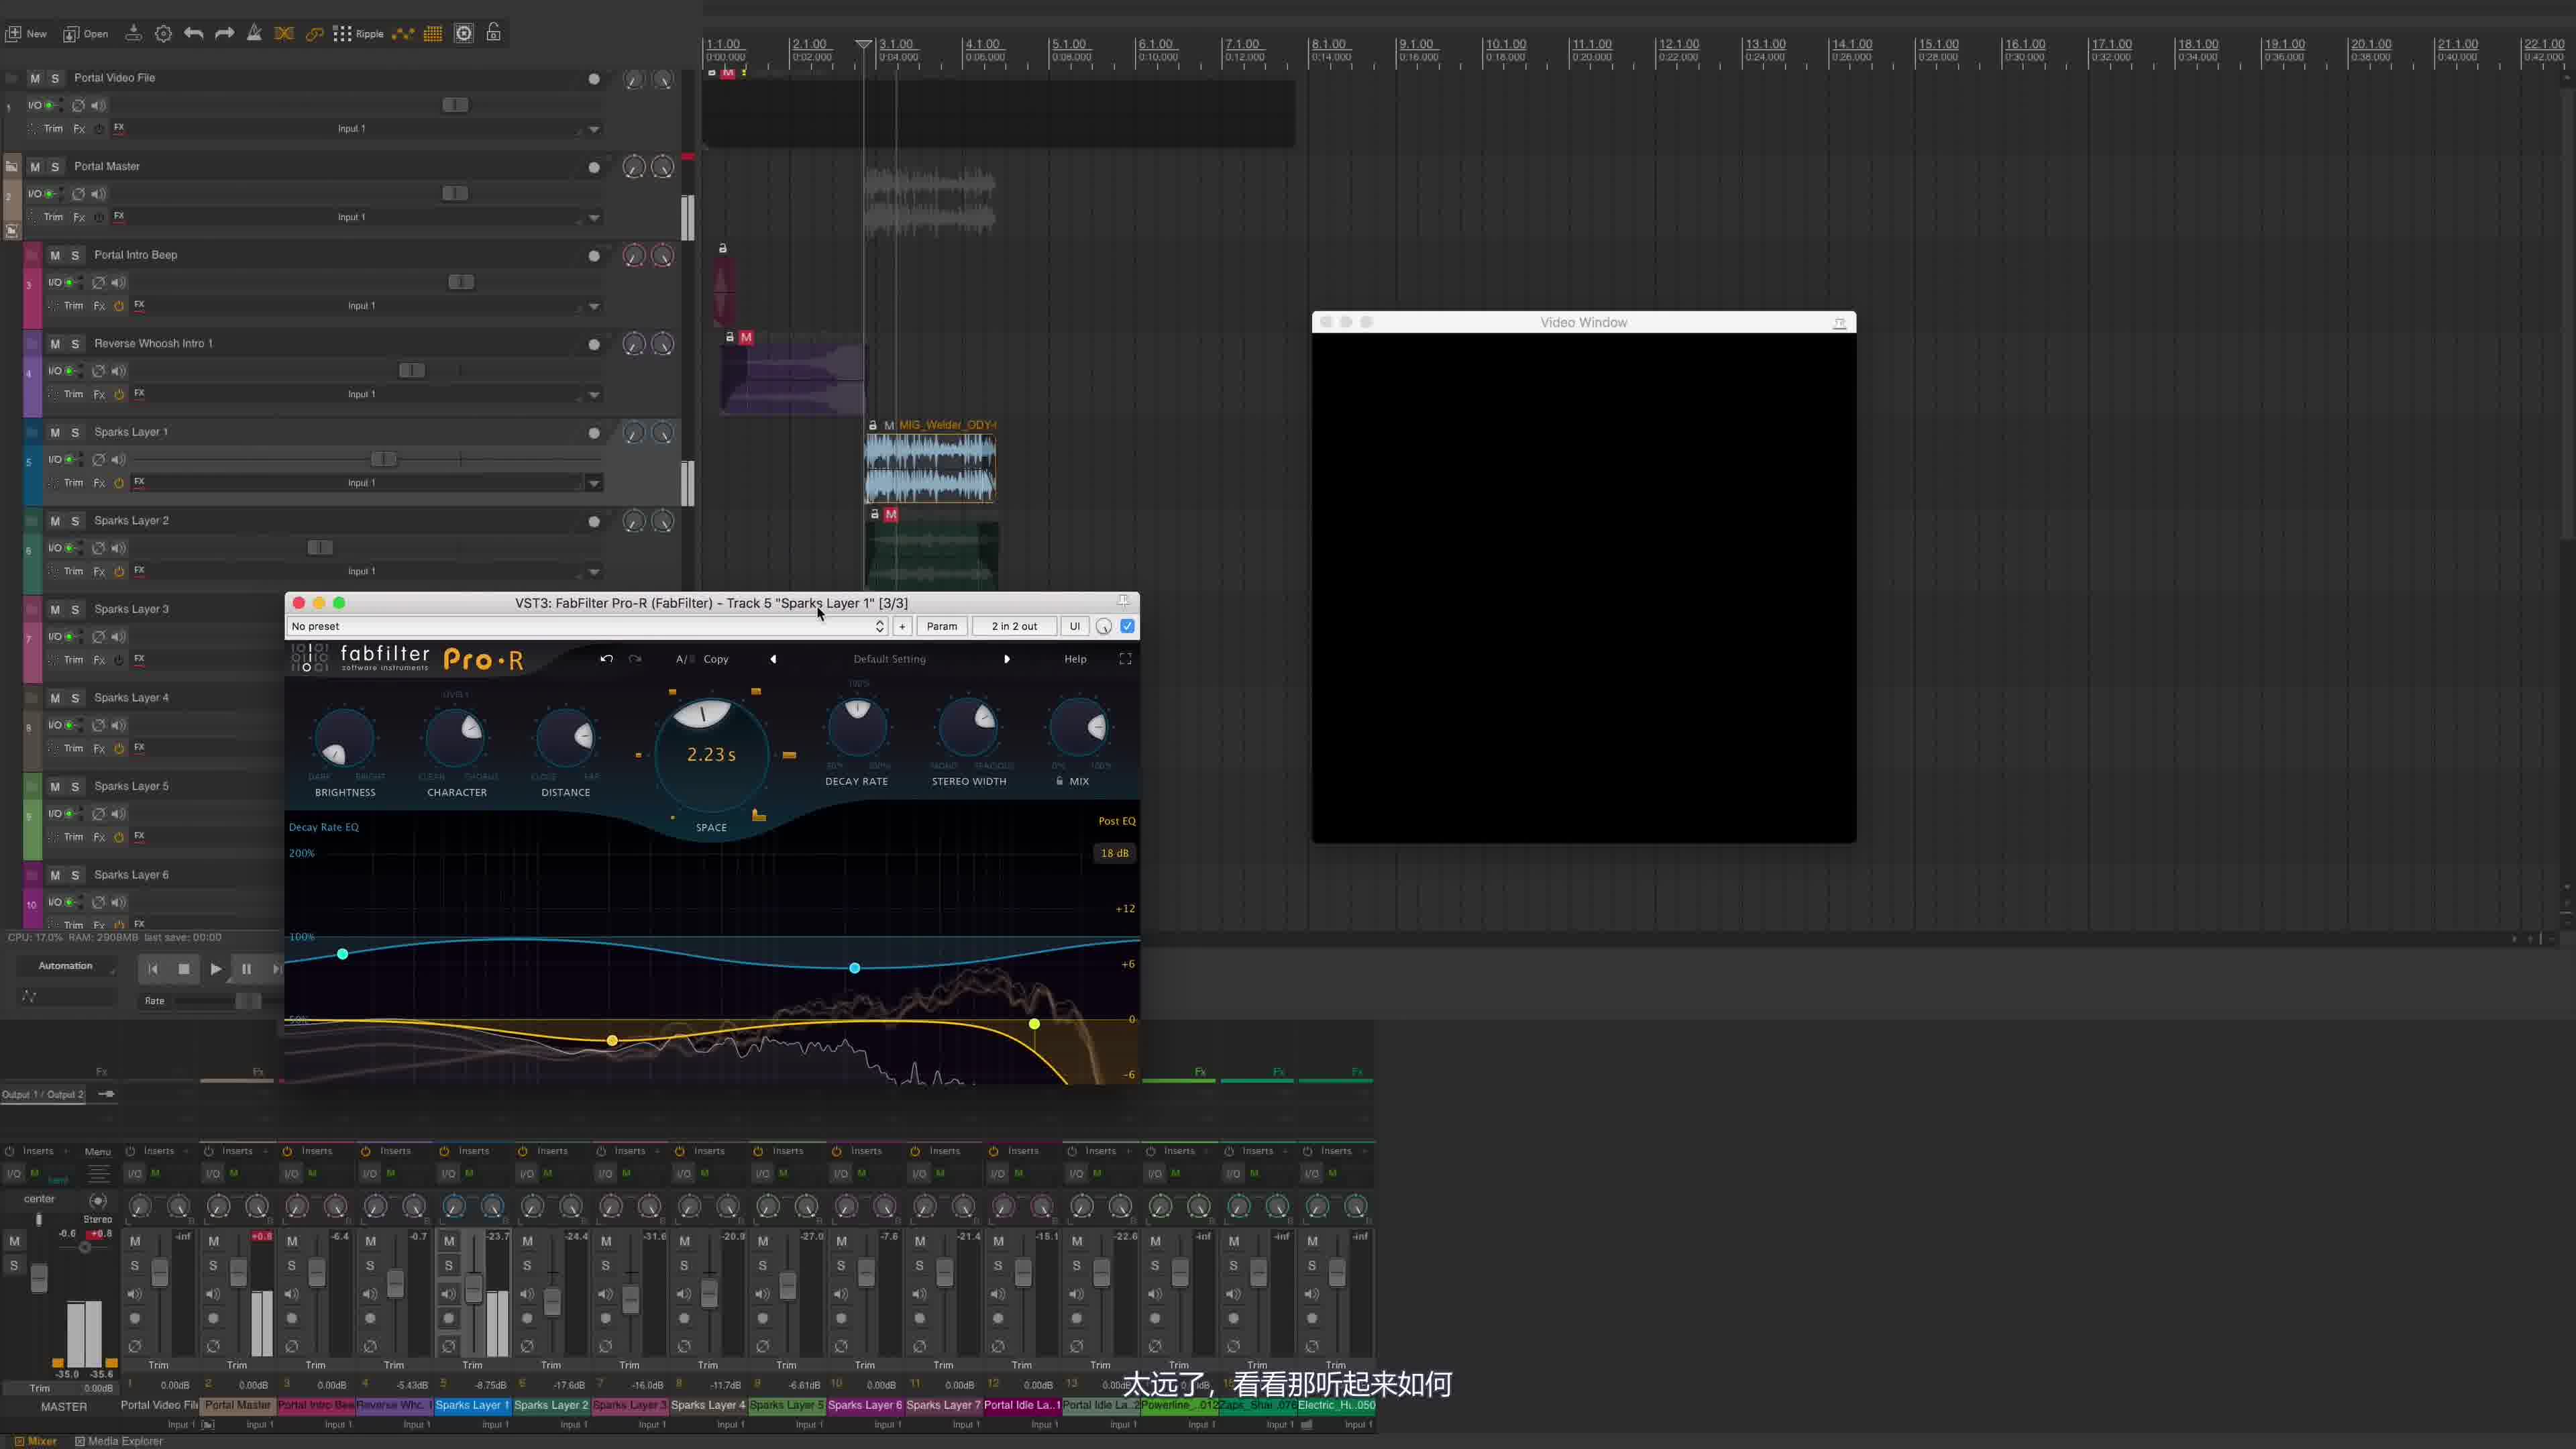The height and width of the screenshot is (1449, 2576).
Task: Click the lock icon next to MIX
Action: point(1059,781)
